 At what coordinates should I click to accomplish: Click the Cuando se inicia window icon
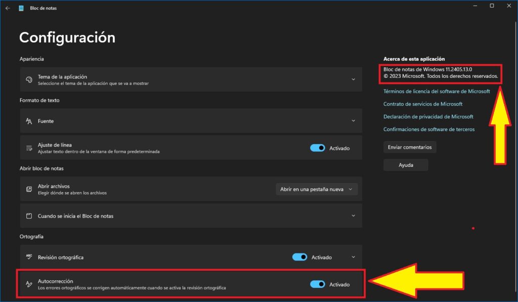coord(29,216)
